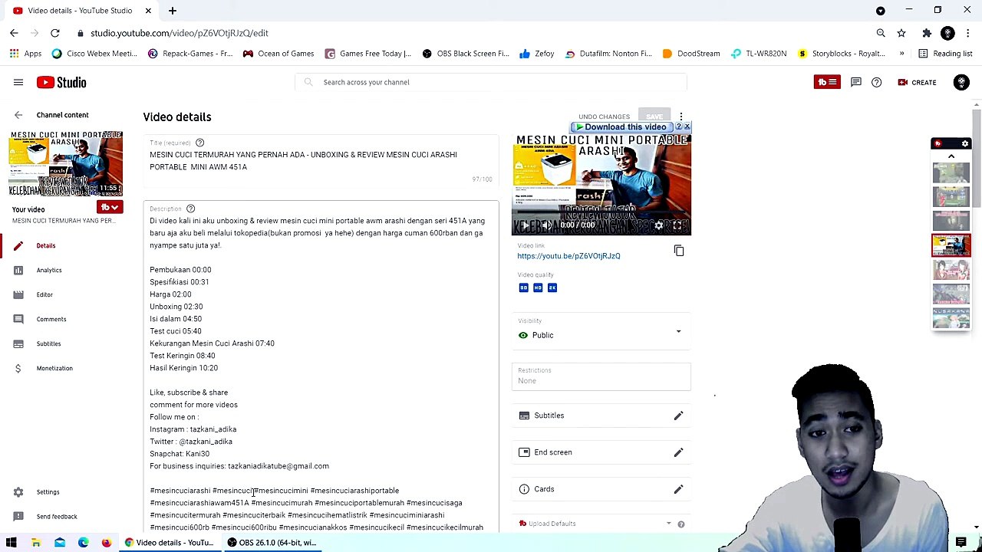Click the 'Test Keringin 08:40' description line

point(183,356)
